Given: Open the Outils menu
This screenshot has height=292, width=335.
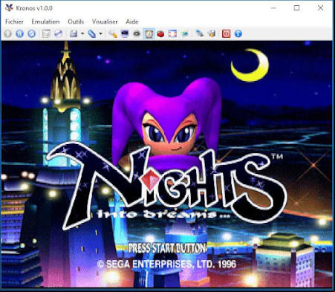Looking at the screenshot, I should pos(76,22).
